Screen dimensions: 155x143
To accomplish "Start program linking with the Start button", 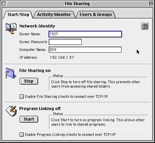I will click(x=29, y=119).
